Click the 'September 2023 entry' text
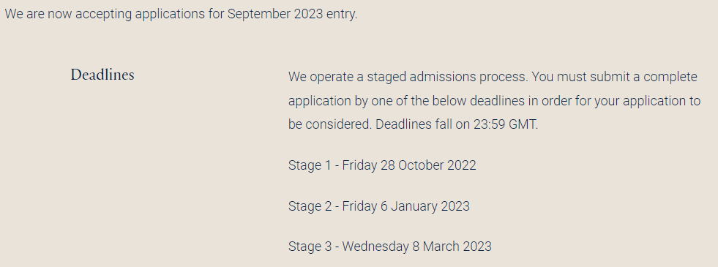The width and height of the screenshot is (718, 267). (x=292, y=14)
